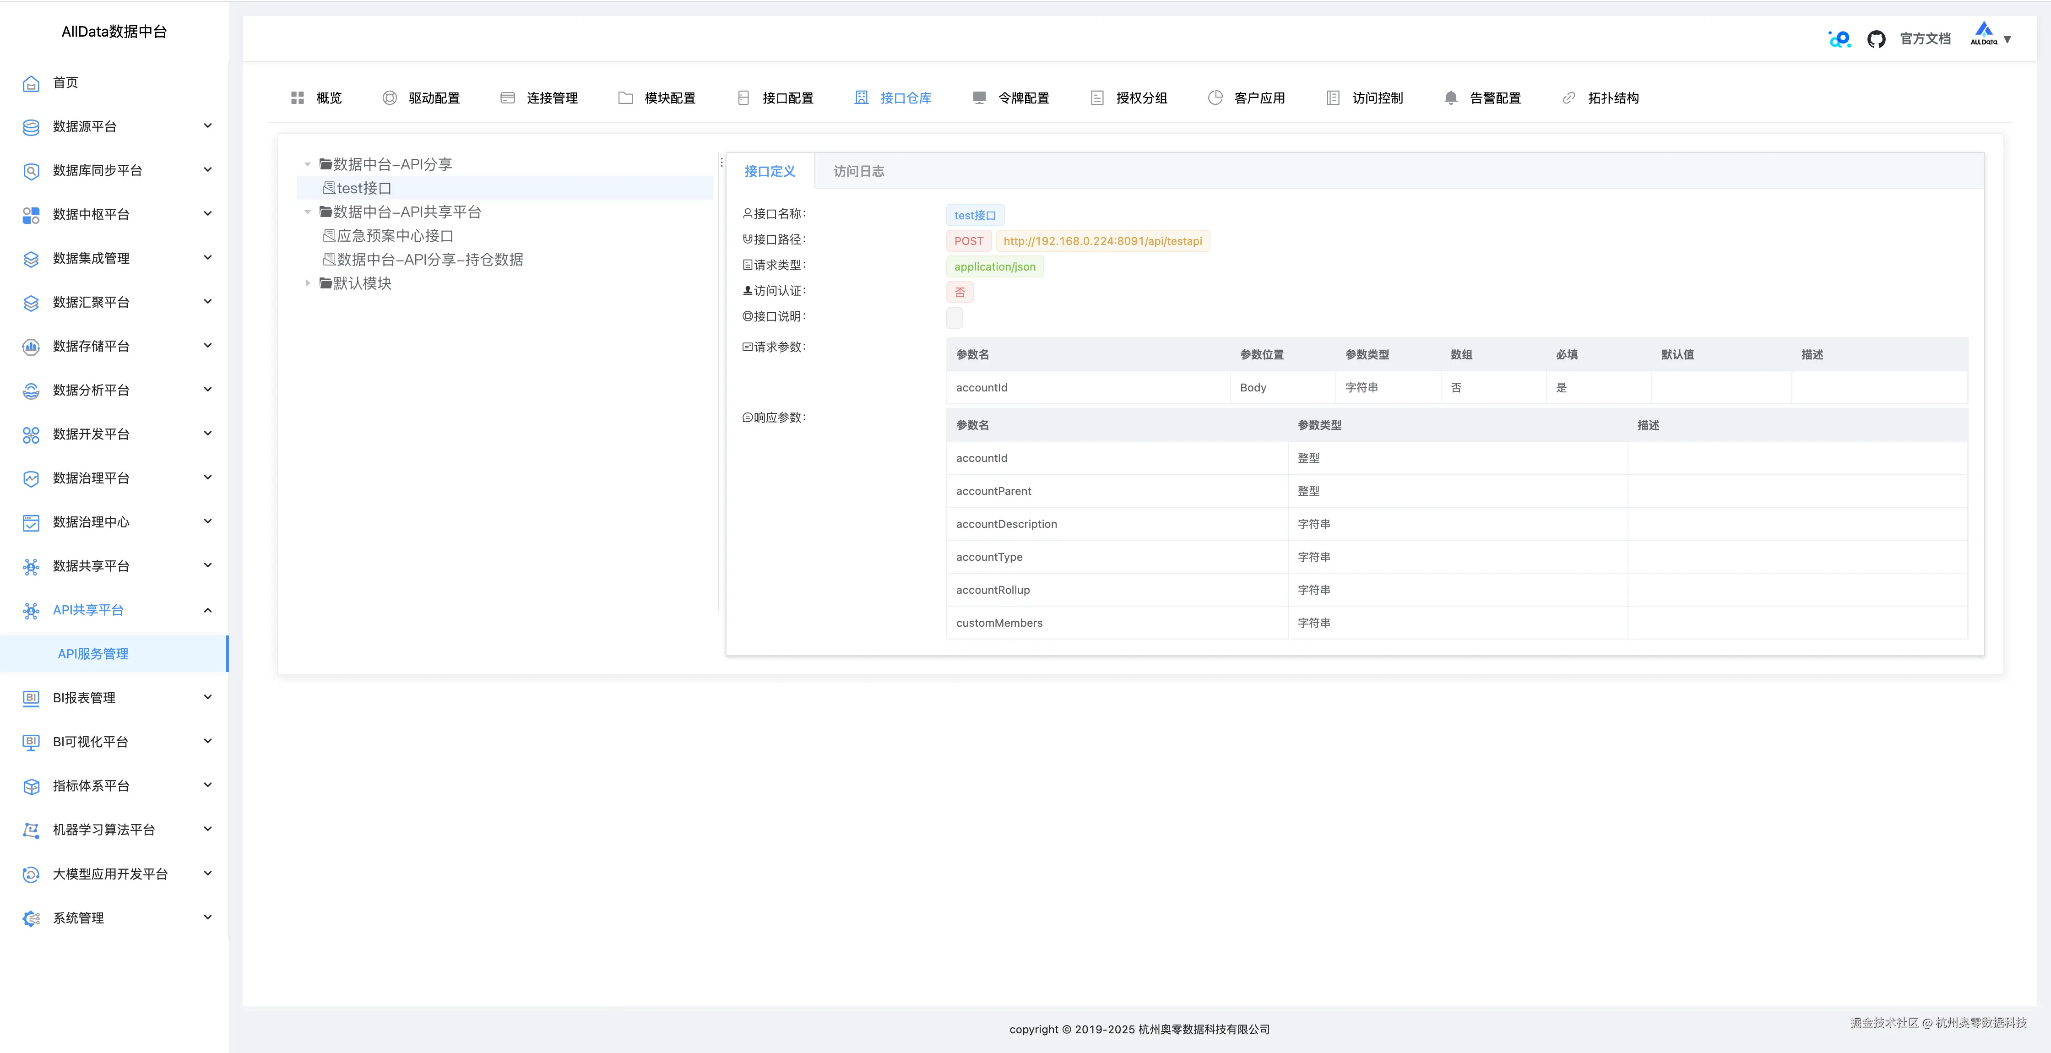Viewport: 2051px width, 1053px height.
Task: Click the 告警配置 bell icon
Action: pyautogui.click(x=1451, y=98)
